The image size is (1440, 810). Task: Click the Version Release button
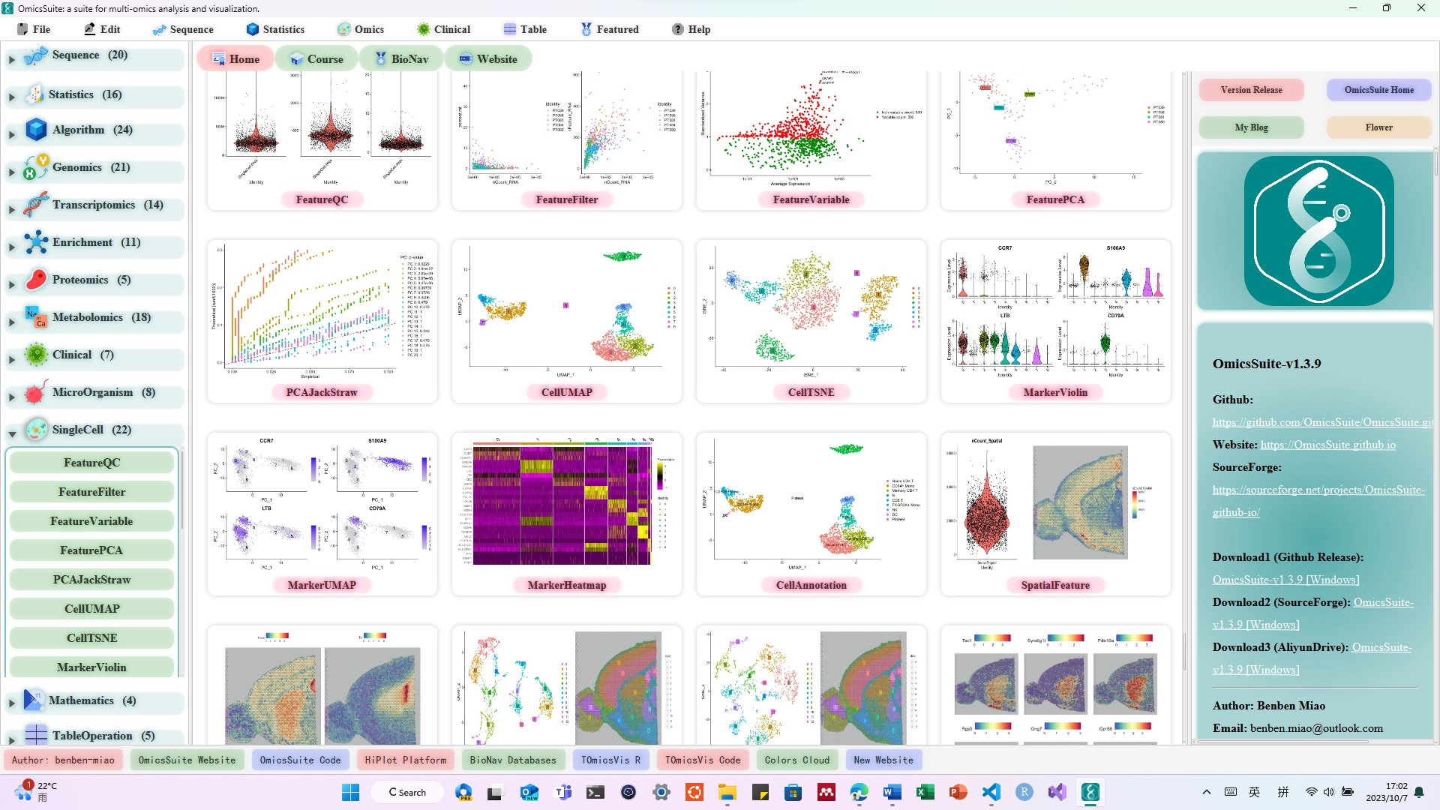point(1251,89)
